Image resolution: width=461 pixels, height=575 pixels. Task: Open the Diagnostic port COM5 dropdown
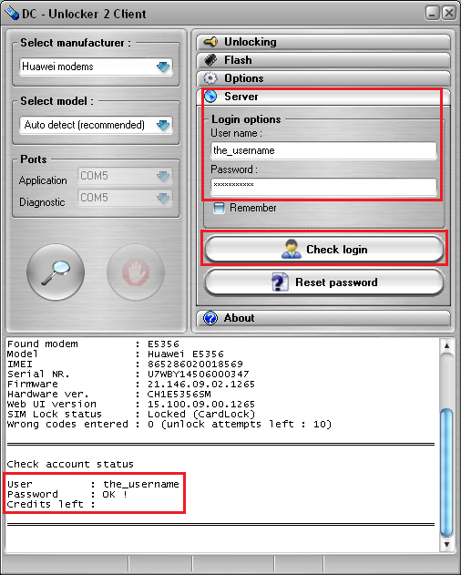coord(125,198)
